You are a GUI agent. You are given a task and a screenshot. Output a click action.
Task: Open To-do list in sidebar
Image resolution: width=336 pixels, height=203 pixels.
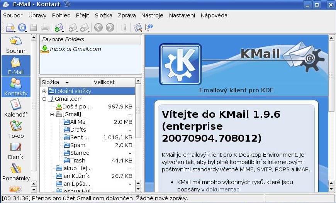point(16,129)
